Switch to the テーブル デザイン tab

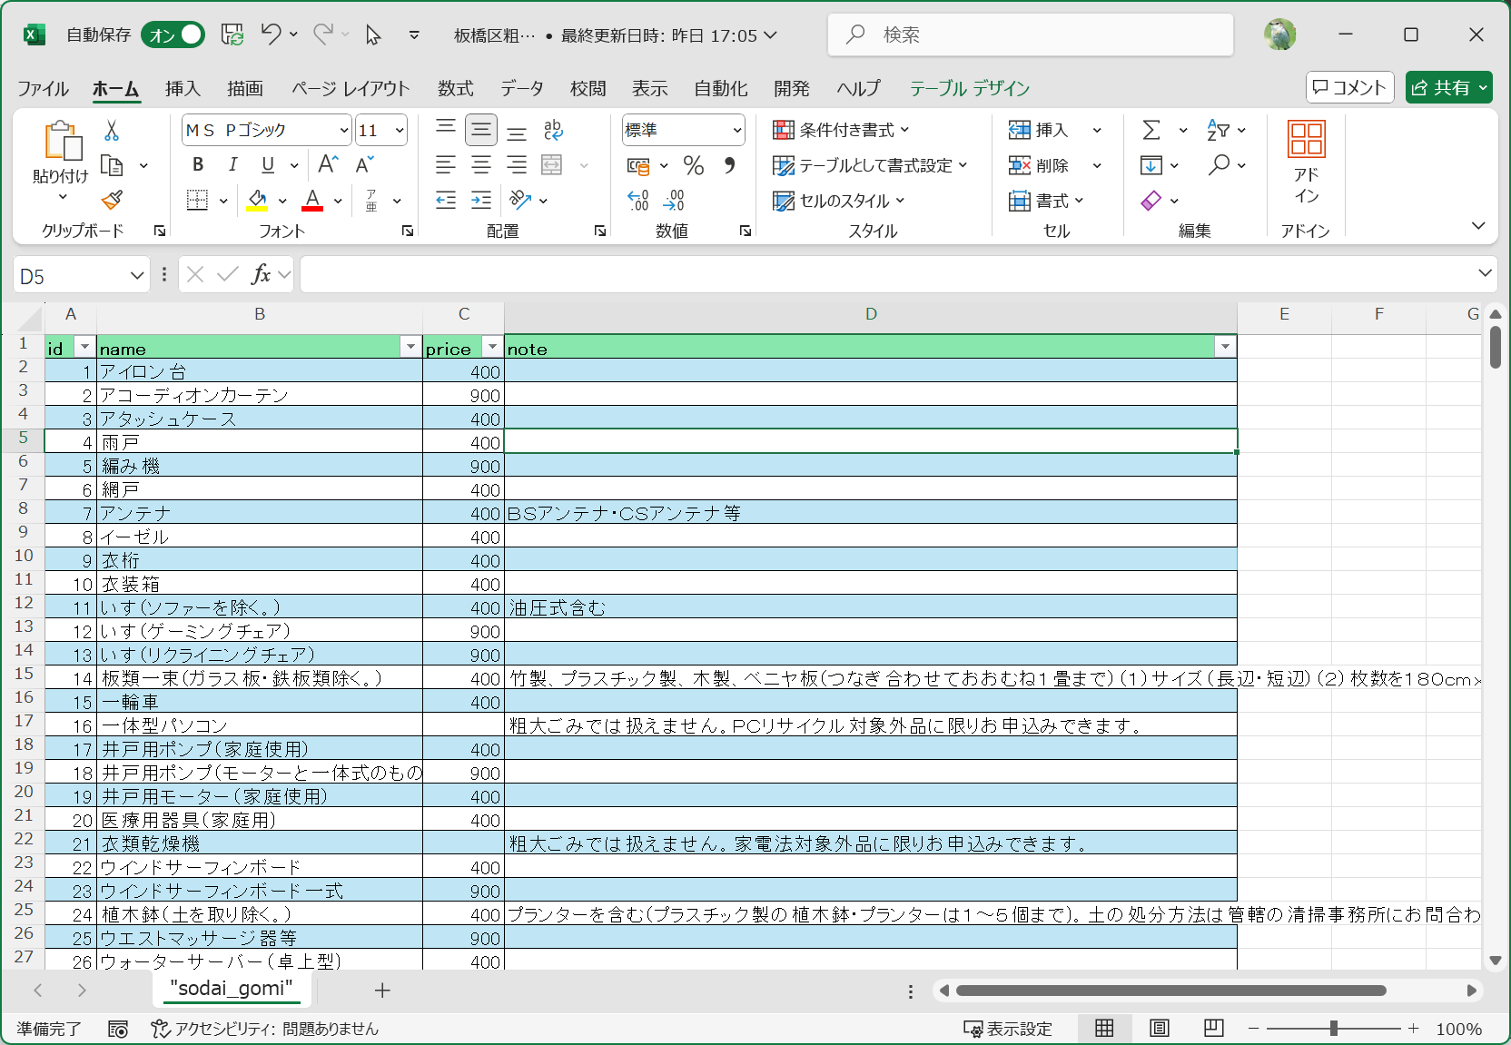tap(969, 88)
